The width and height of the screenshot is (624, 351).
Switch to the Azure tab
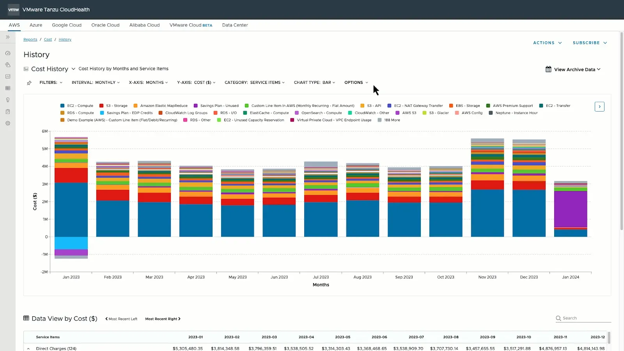(36, 25)
